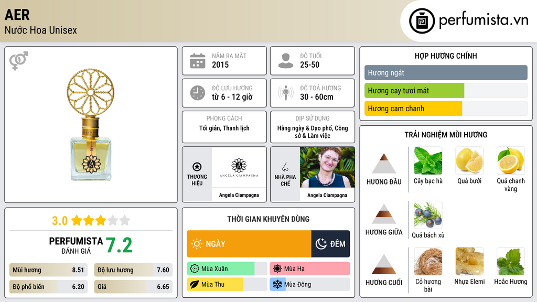Click the Hằng ngày & Dạo phố occasion text

pyautogui.click(x=313, y=132)
